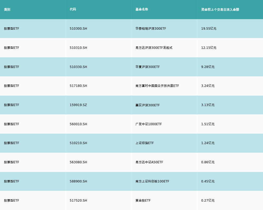Select fund name 黄金股ETF
263x210 pixels.
pyautogui.click(x=143, y=201)
